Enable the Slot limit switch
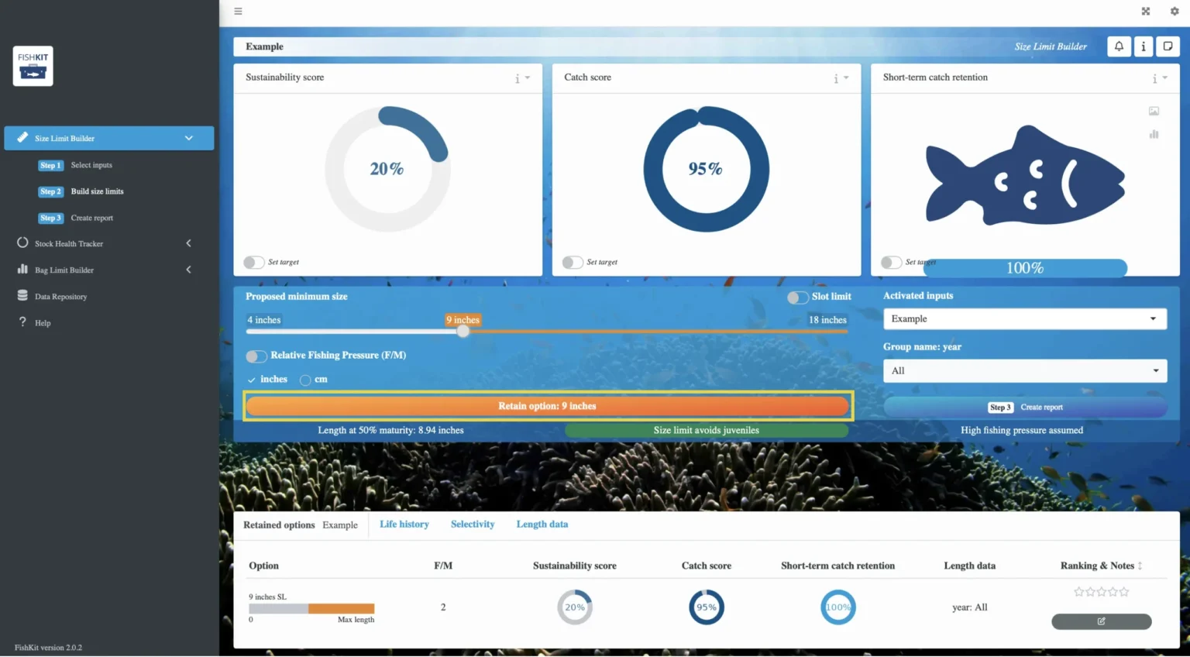 (798, 298)
